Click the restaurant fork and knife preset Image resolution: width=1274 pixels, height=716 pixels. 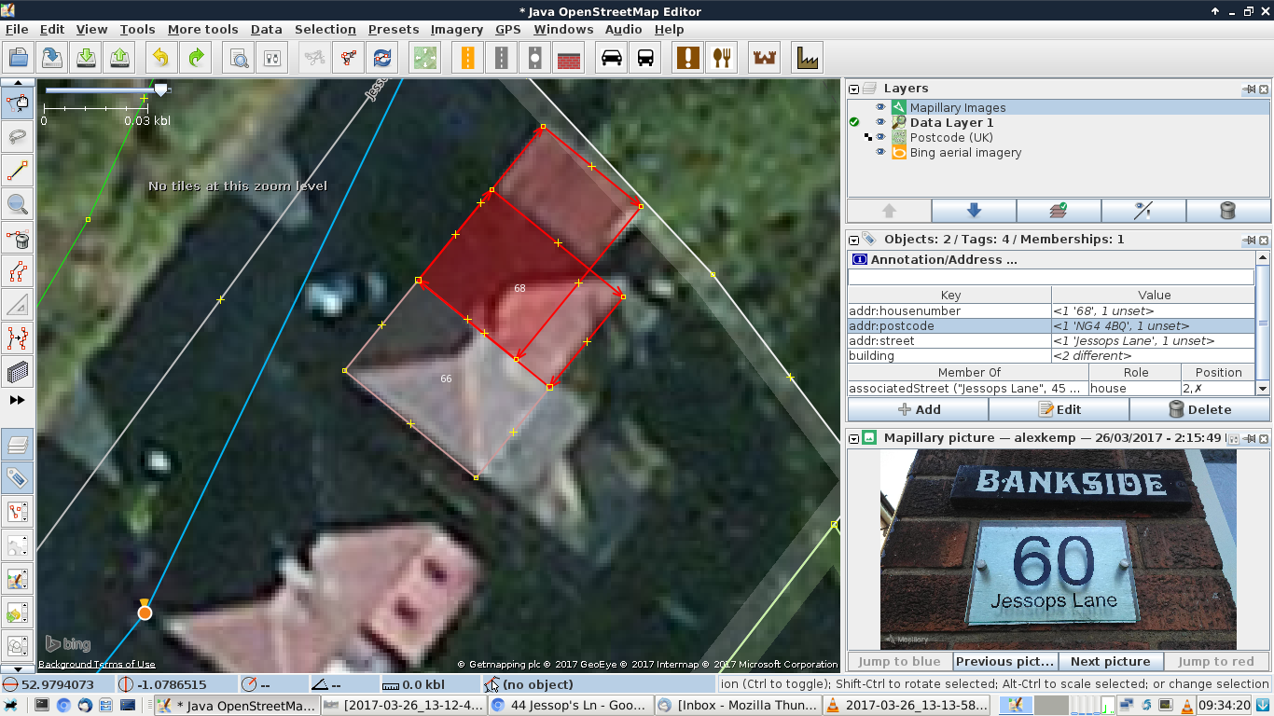point(721,58)
